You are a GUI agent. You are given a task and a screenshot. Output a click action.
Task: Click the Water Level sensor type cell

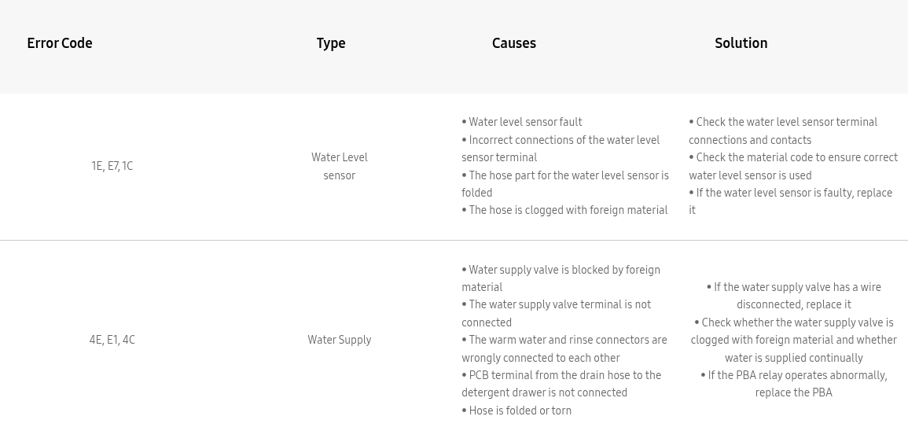[x=340, y=166]
